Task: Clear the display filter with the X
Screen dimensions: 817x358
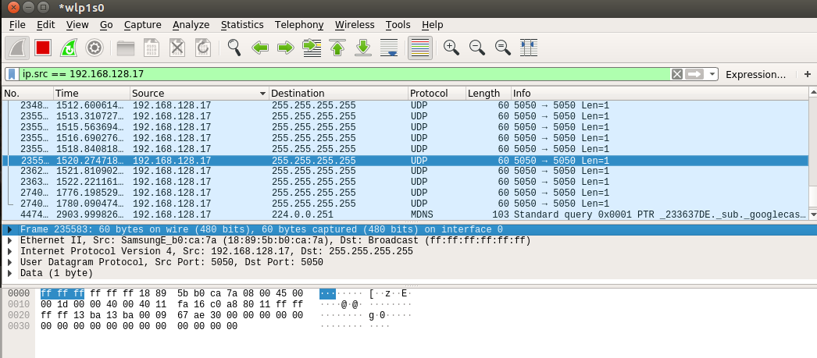Action: [677, 74]
